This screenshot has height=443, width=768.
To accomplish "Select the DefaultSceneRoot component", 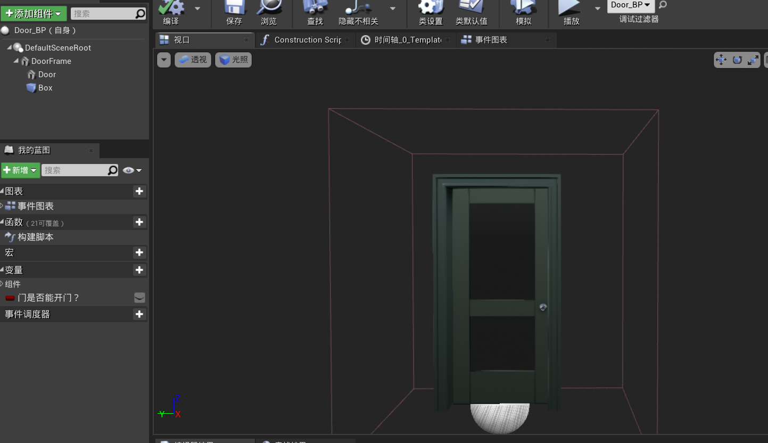I will (x=58, y=48).
